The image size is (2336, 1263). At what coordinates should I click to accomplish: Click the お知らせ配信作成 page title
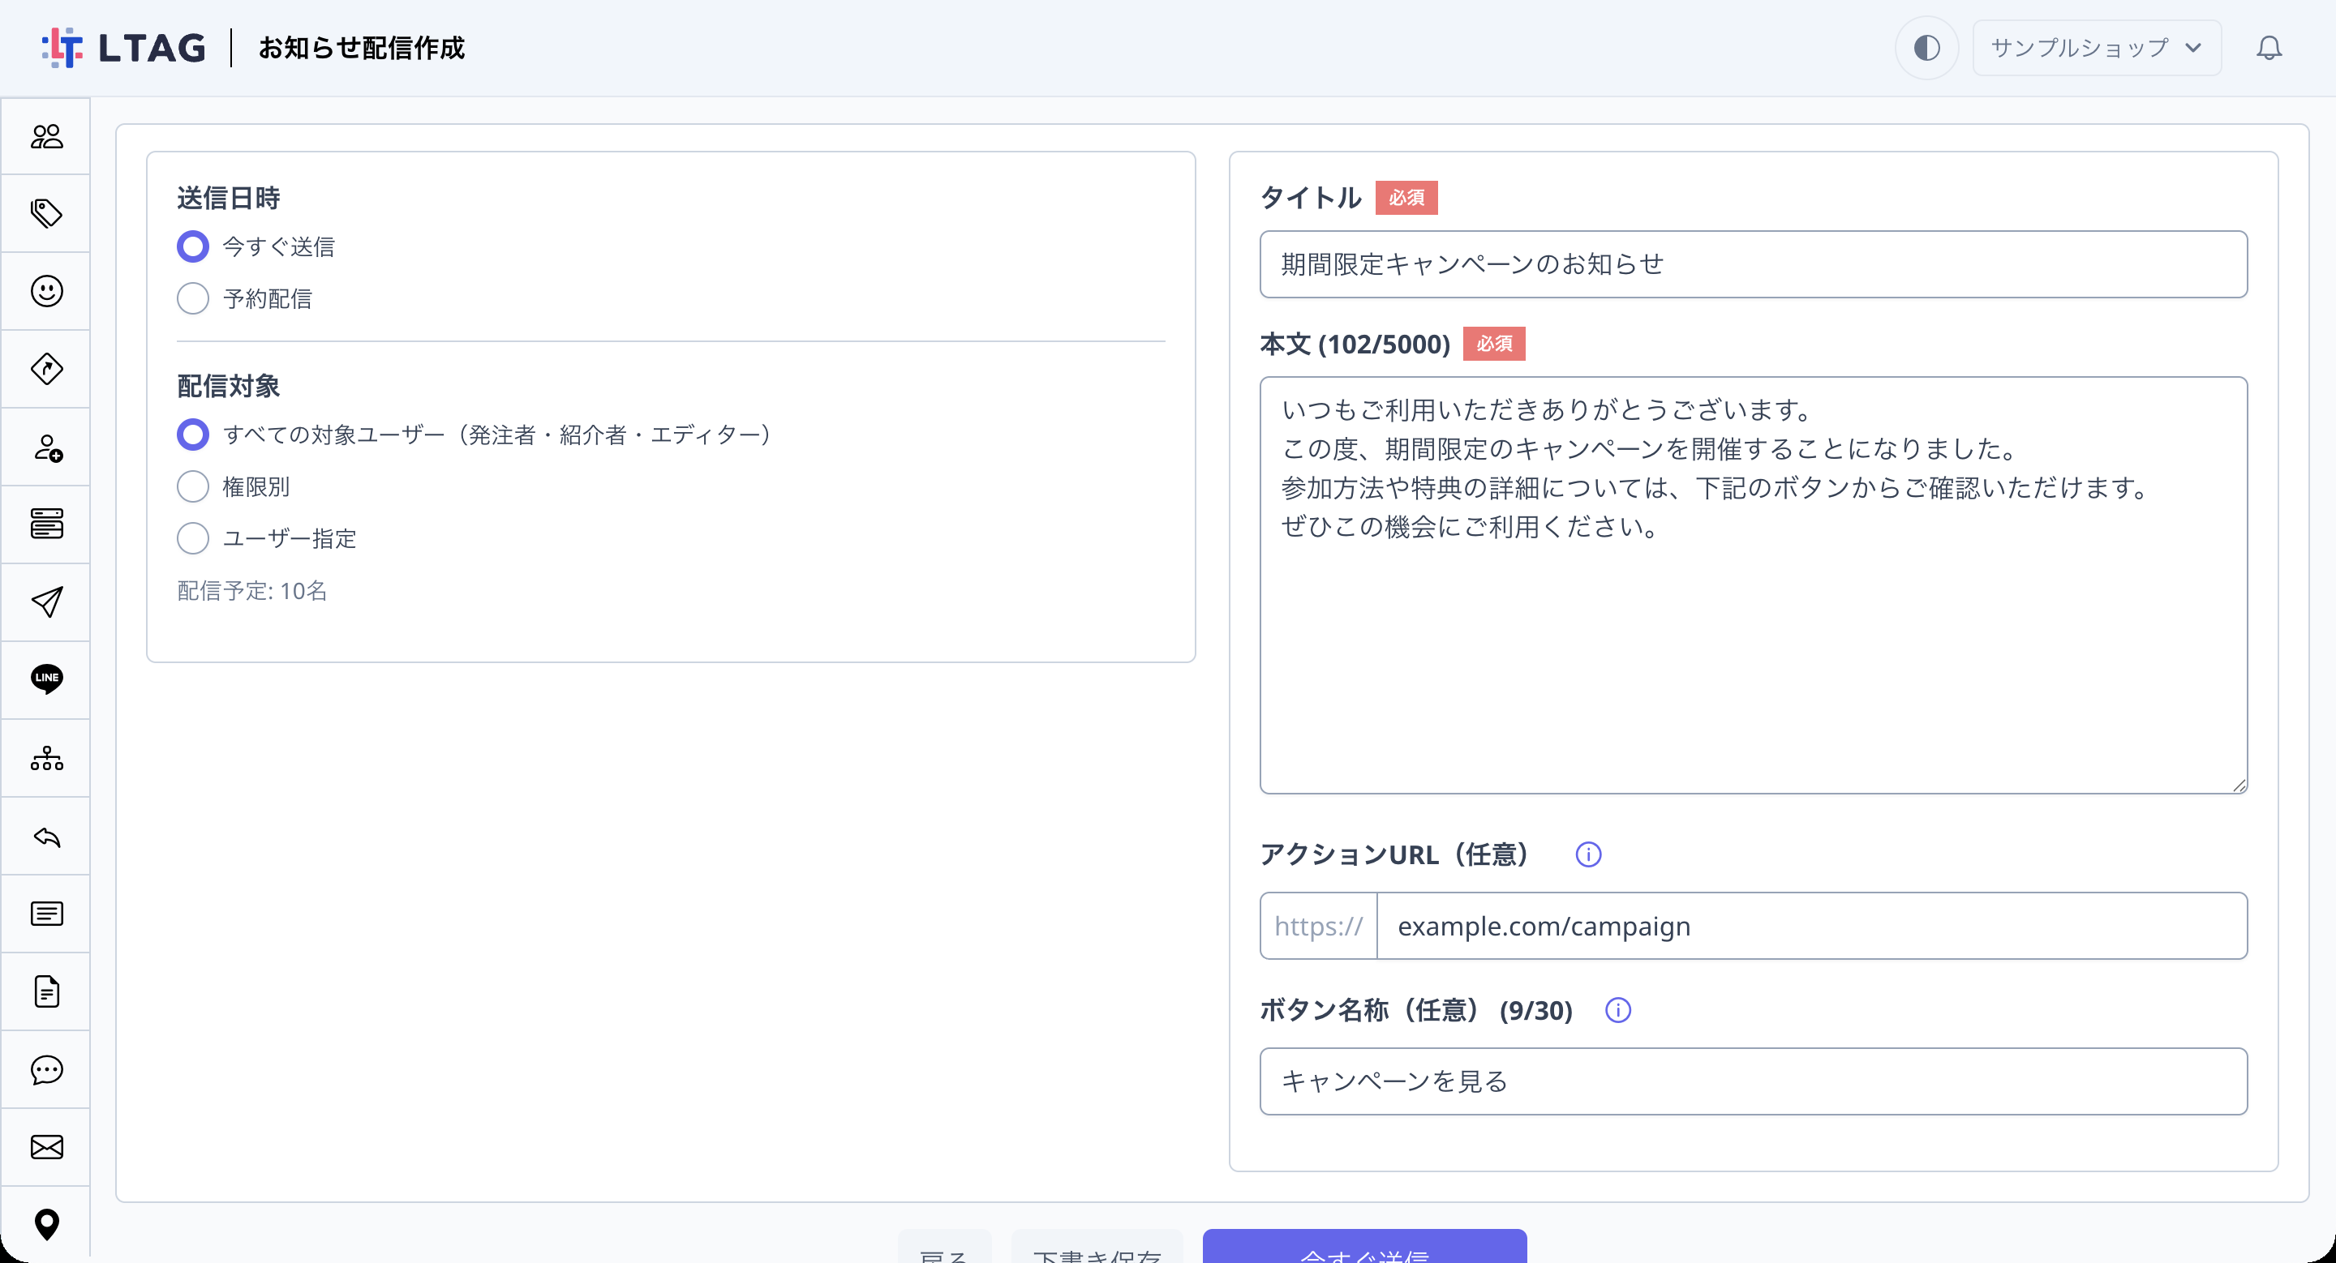361,48
